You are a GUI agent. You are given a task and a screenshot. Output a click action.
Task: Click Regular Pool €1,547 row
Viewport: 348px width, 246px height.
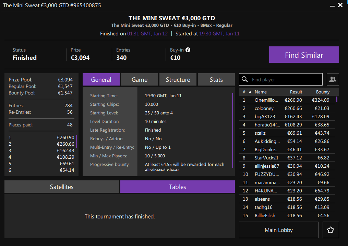40,86
